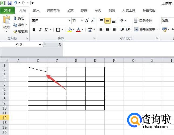Viewport: 174px width, 135px height.
Task: Open alignment group dialog launcher
Action: click(157, 38)
